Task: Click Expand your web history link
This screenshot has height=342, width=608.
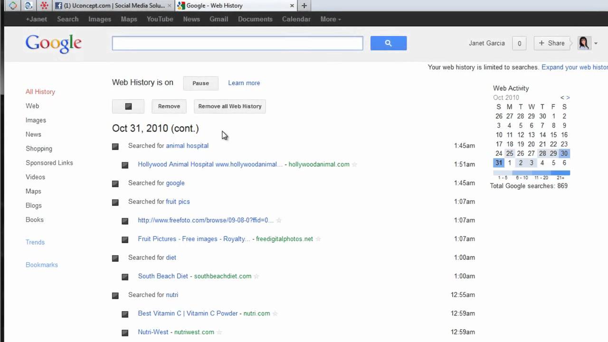Action: click(x=575, y=67)
